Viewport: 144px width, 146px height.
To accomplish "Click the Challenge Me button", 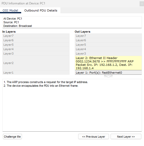I will [x=12, y=137].
